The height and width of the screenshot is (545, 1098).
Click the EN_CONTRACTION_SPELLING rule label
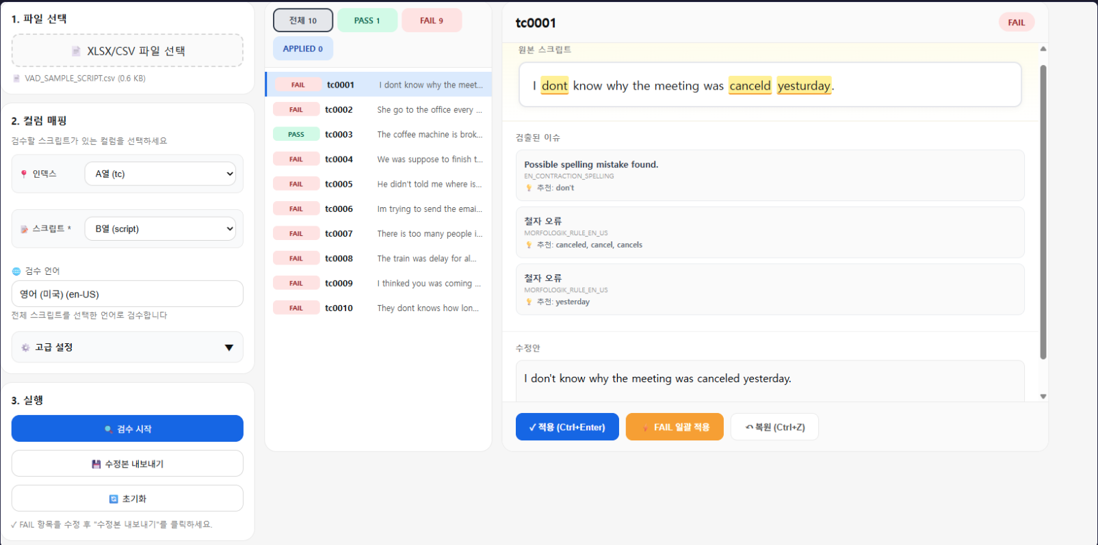tap(569, 176)
